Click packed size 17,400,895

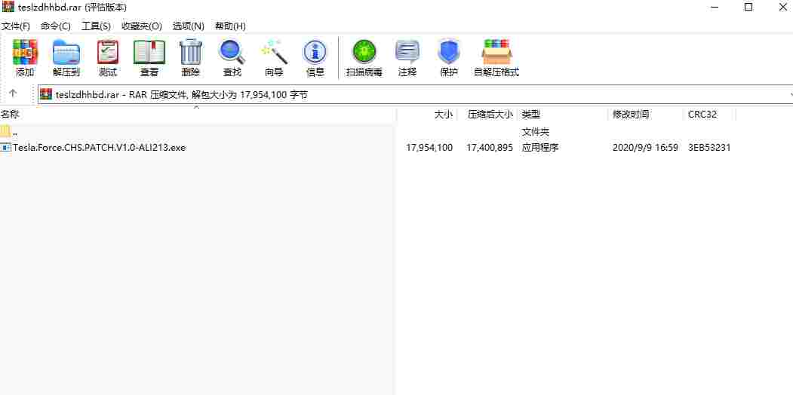pyautogui.click(x=490, y=148)
